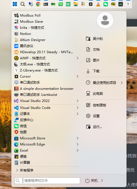The width and height of the screenshot is (137, 189).
Task: Expand Microsoft Edge jump list arrow
Action: pos(78,144)
